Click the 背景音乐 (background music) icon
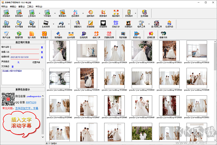This screenshot has width=217, height=145. point(44,35)
